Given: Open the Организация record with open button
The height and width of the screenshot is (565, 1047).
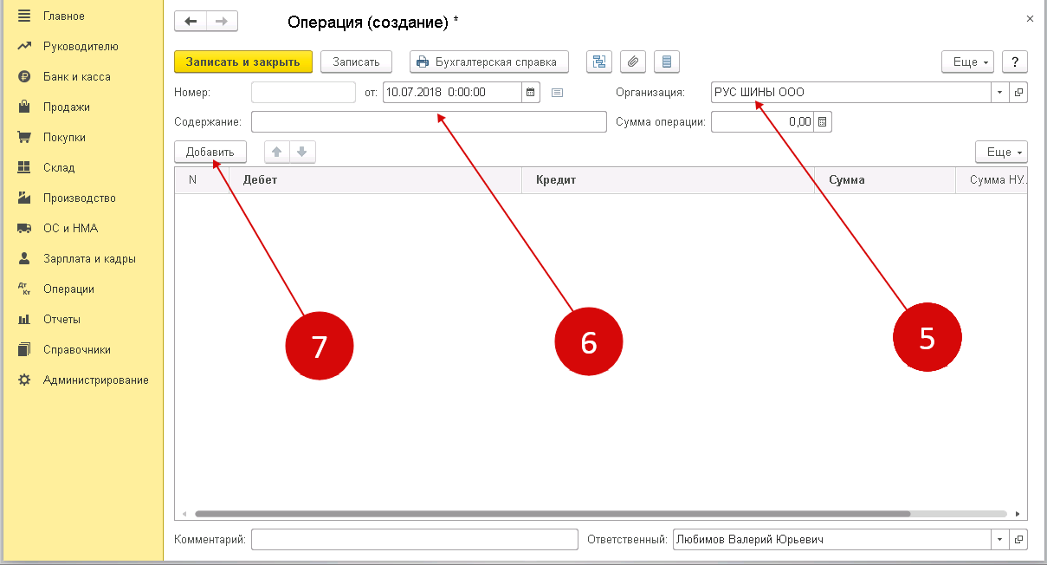Looking at the screenshot, I should tap(1018, 92).
